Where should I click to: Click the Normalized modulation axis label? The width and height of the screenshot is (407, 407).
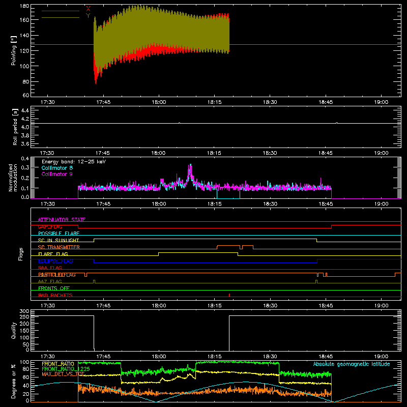(13, 178)
